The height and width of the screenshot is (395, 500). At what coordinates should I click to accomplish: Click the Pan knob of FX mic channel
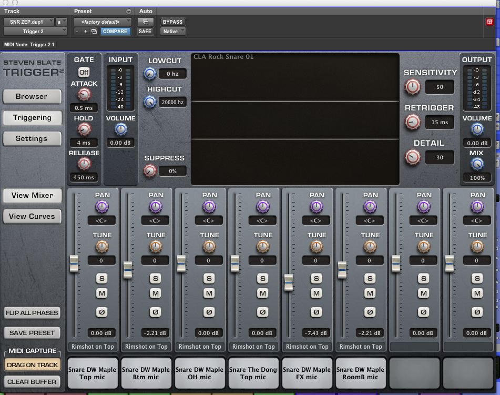pyautogui.click(x=317, y=207)
